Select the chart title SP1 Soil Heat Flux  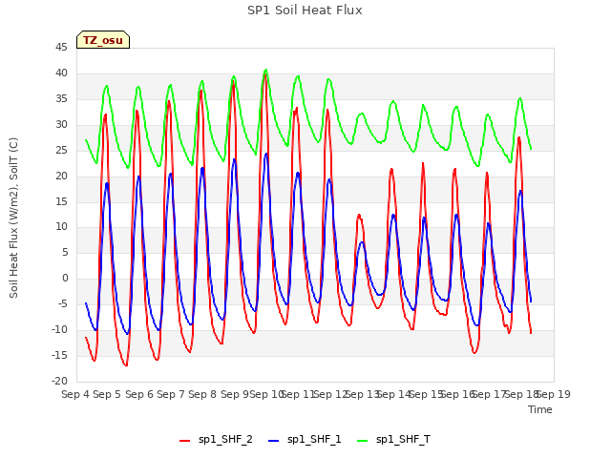point(305,10)
